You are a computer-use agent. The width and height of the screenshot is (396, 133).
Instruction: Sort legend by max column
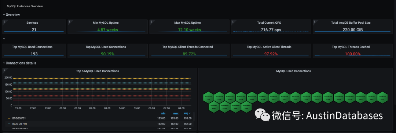176,113
